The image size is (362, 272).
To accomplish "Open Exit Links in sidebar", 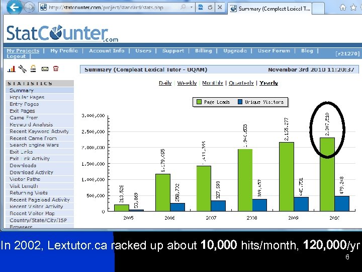I will click(x=40, y=152).
